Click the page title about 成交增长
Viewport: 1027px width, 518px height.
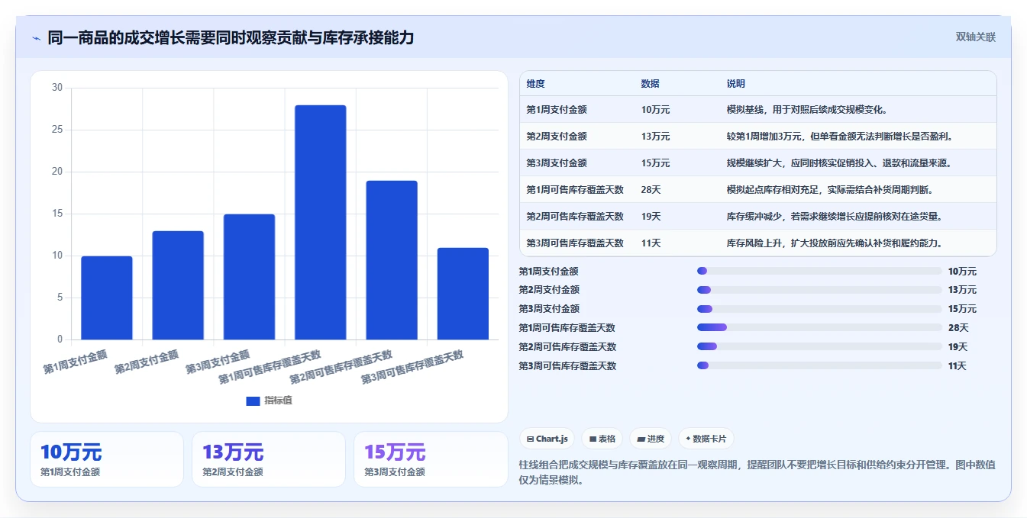(231, 37)
